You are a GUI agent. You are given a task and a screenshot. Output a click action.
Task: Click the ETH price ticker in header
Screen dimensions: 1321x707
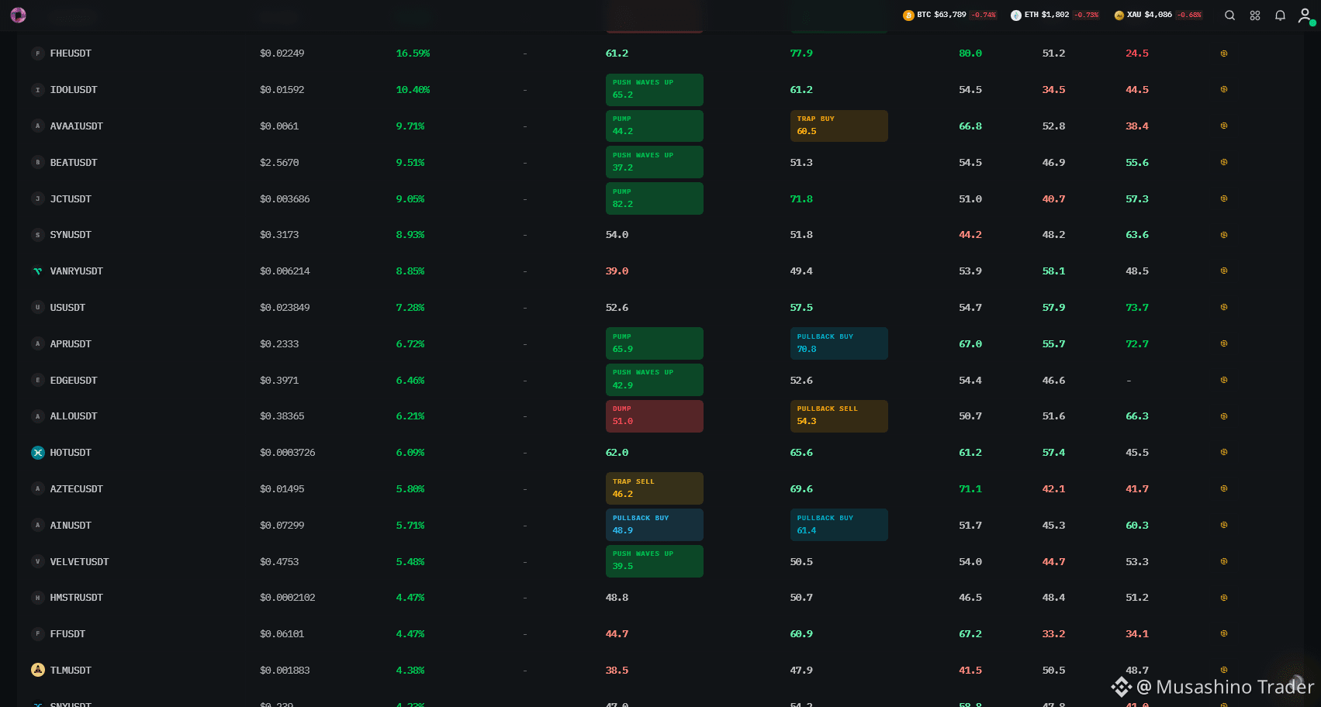coord(1055,15)
